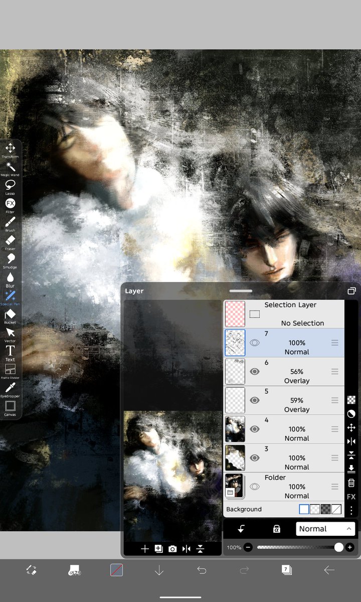Select the Special Pen tool

click(x=10, y=297)
